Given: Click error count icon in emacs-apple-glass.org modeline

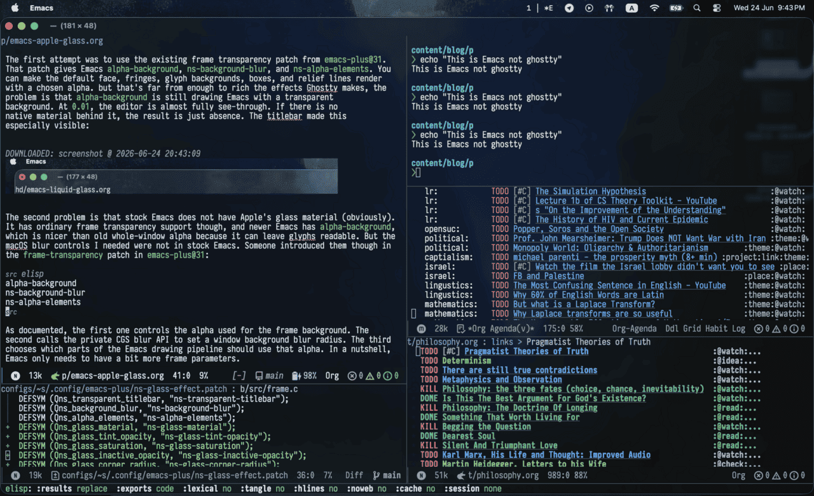Looking at the screenshot, I should pyautogui.click(x=352, y=376).
